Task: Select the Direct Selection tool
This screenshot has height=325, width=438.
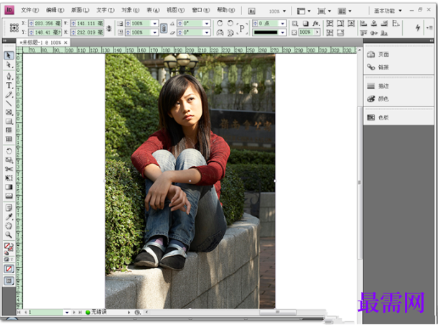Action: coord(9,65)
